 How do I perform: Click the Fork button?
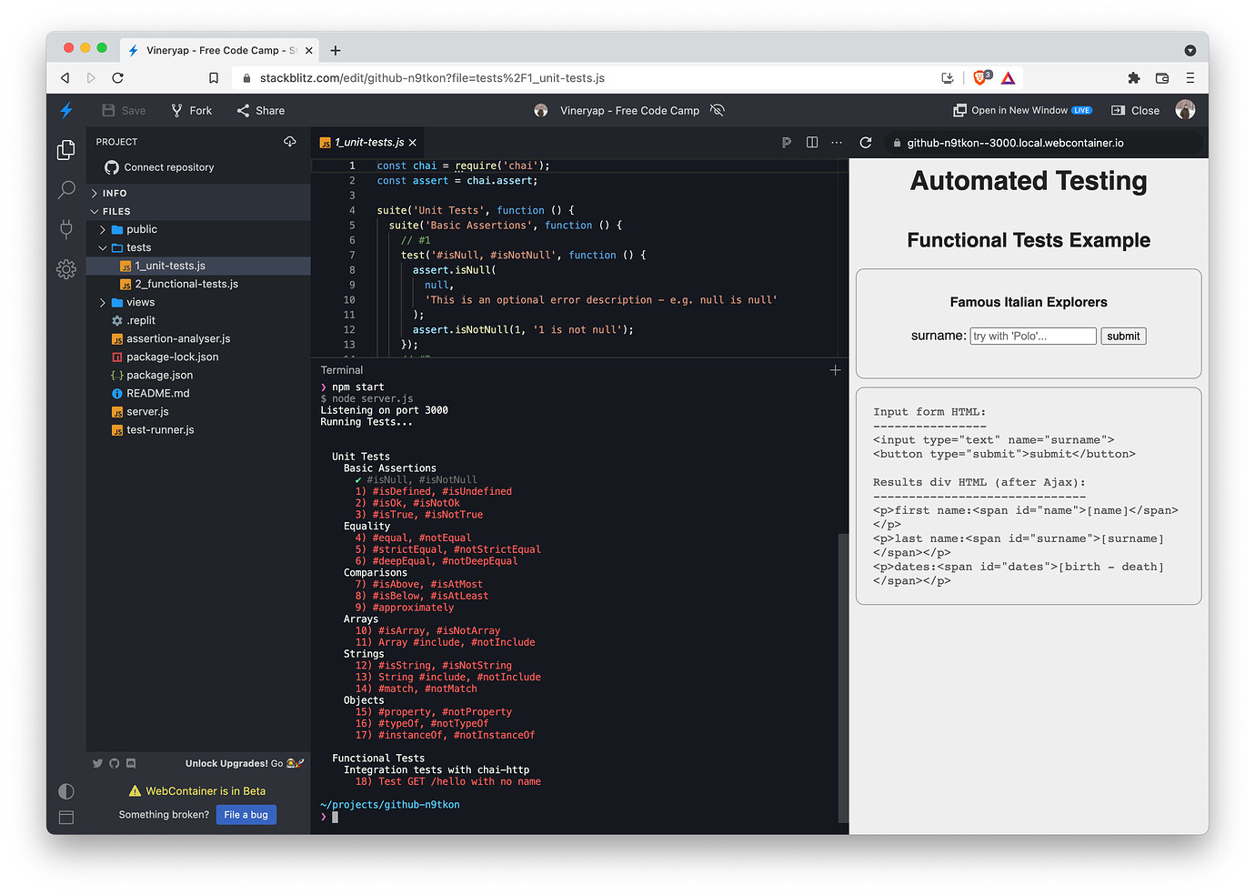click(191, 110)
